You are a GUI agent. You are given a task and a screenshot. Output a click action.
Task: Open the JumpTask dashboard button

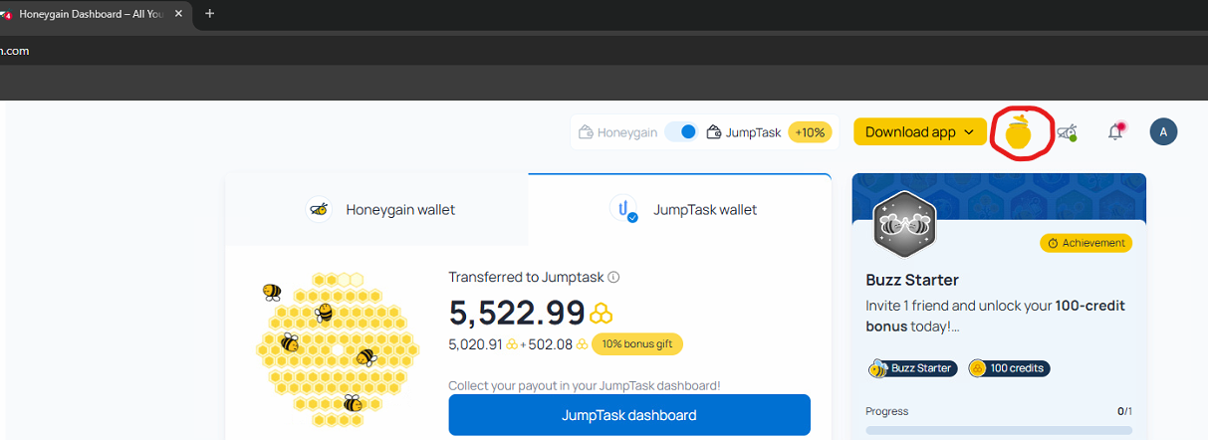(629, 415)
